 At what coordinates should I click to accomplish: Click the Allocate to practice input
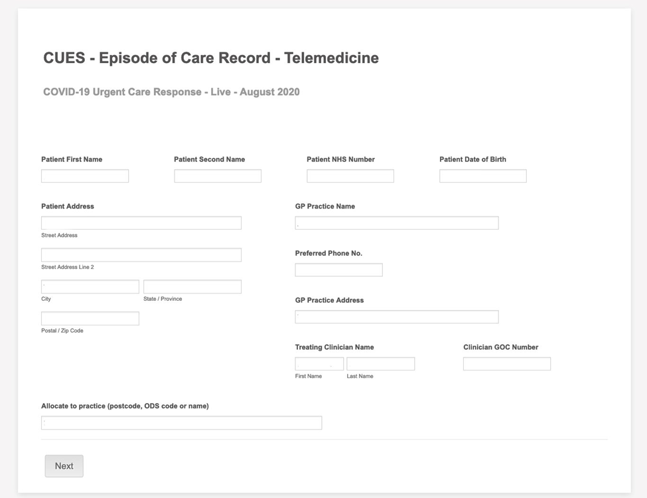(182, 423)
